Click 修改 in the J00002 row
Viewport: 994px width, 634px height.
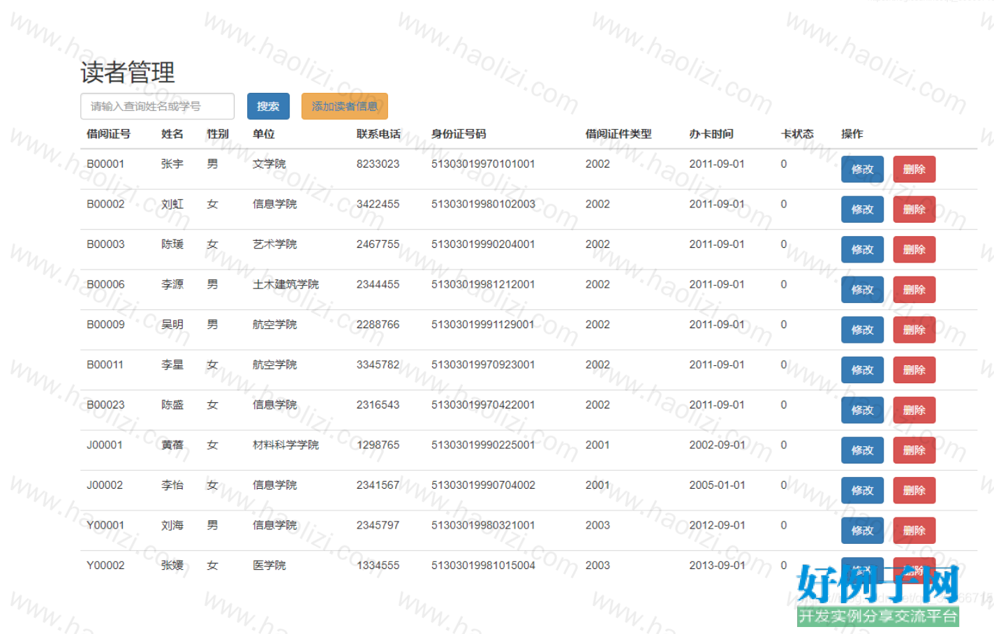862,490
